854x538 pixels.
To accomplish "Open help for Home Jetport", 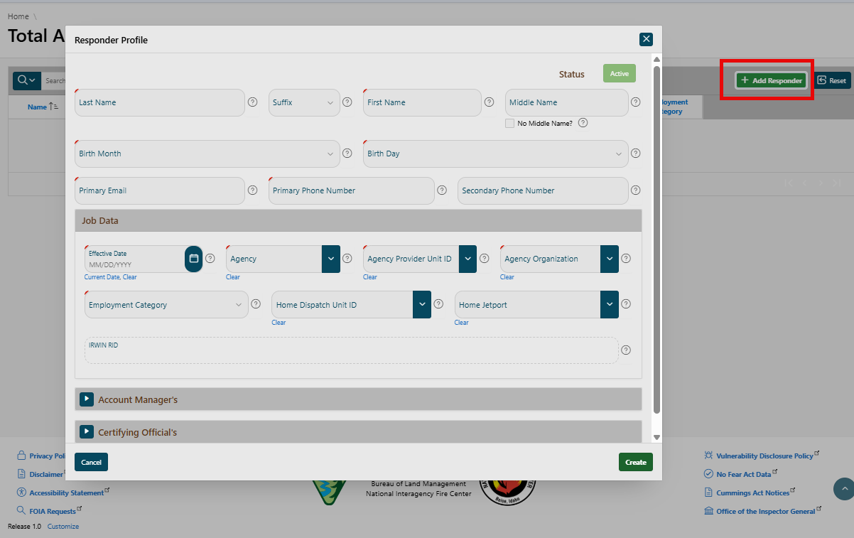I will [x=626, y=304].
